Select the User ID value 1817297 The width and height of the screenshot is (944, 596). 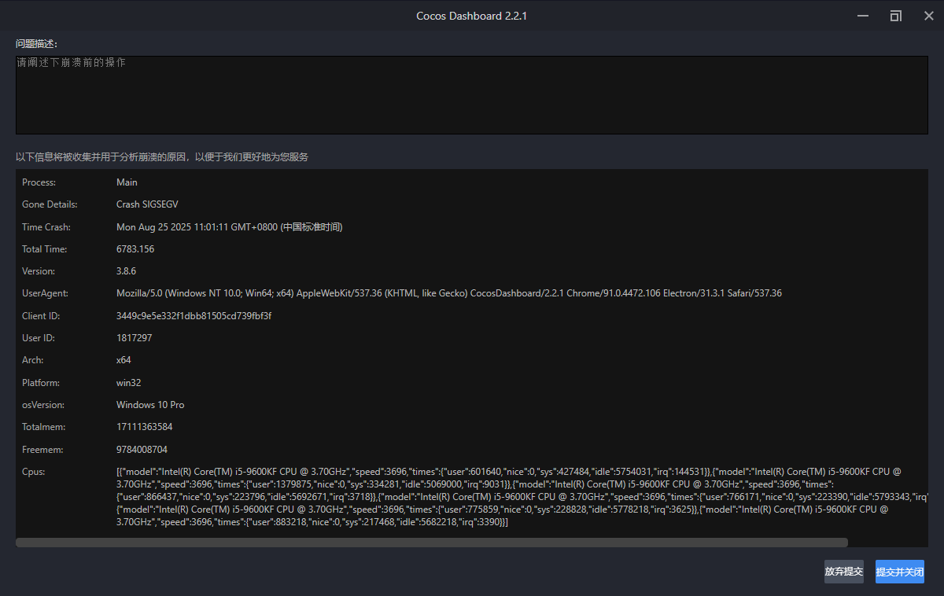click(x=134, y=338)
